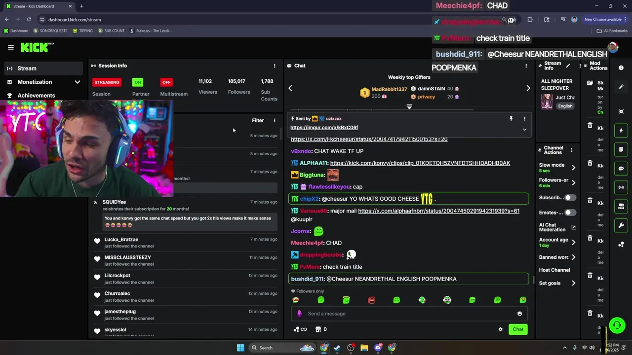Expand the pinned message chevron
This screenshot has height=355, width=632.
coord(524,130)
